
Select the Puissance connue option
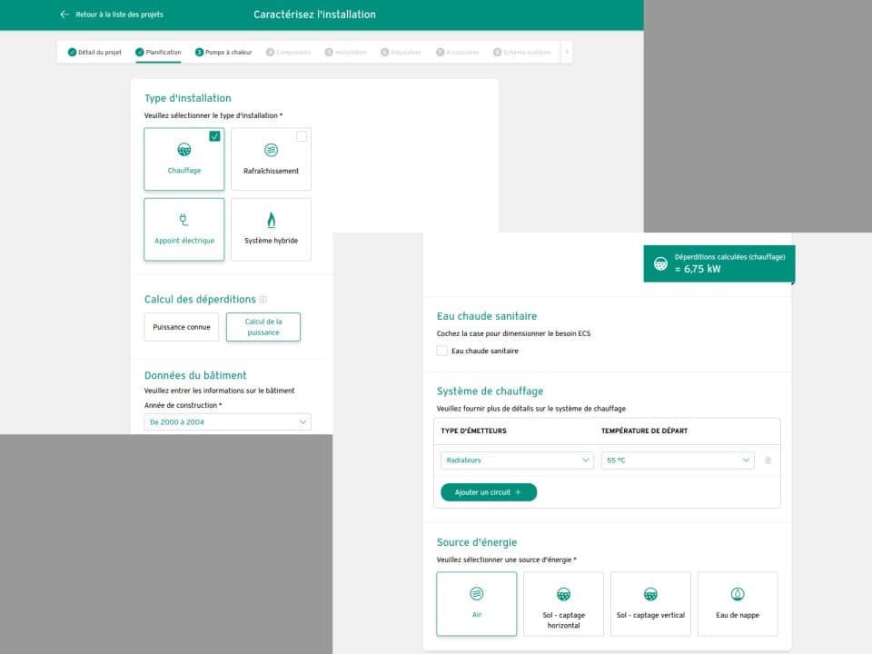coord(182,327)
